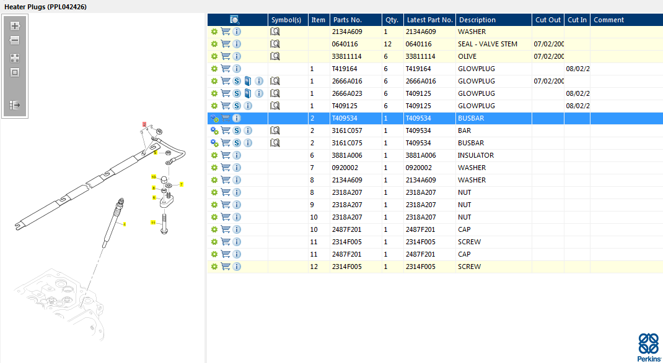Click the list-arrow icon at diagram toolbar bottom
Viewport: 663px width, 363px height.
[15, 105]
